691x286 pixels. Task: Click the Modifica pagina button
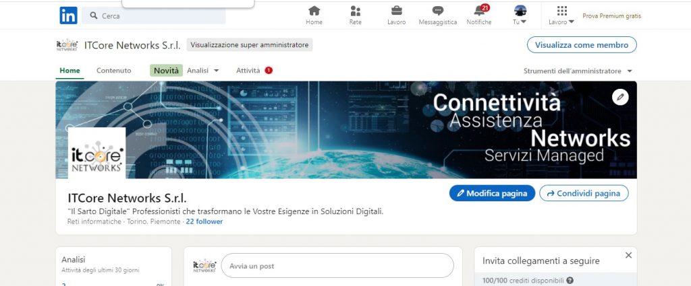tap(492, 193)
